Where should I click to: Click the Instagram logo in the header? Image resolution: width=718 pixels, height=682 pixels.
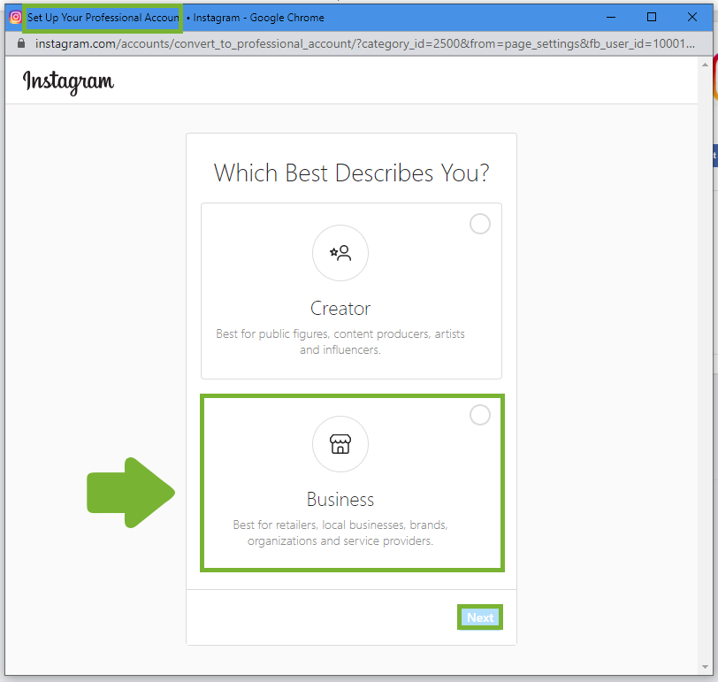(68, 81)
